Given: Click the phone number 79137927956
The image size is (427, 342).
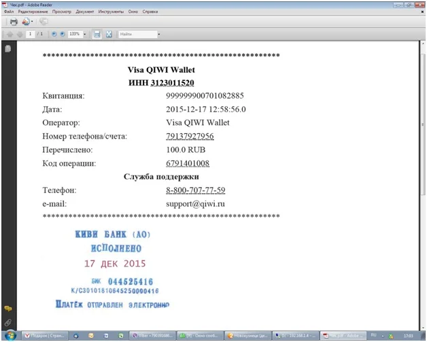Looking at the screenshot, I should [190, 136].
